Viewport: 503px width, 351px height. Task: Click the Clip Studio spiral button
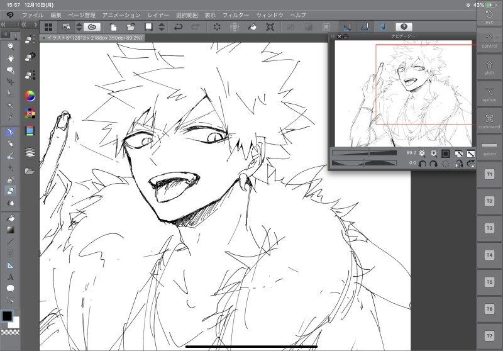92,27
